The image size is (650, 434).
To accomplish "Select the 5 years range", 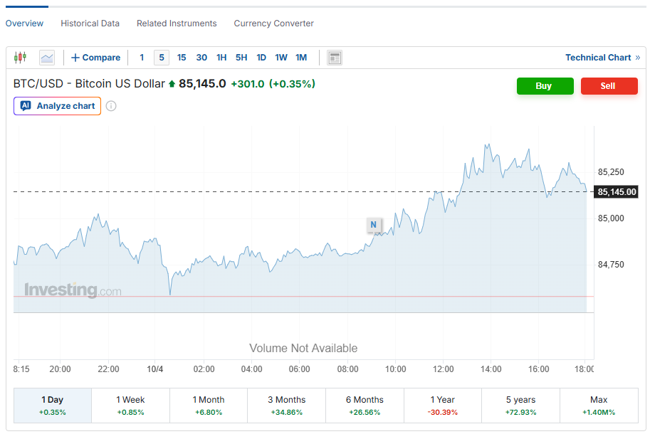I will click(x=520, y=406).
